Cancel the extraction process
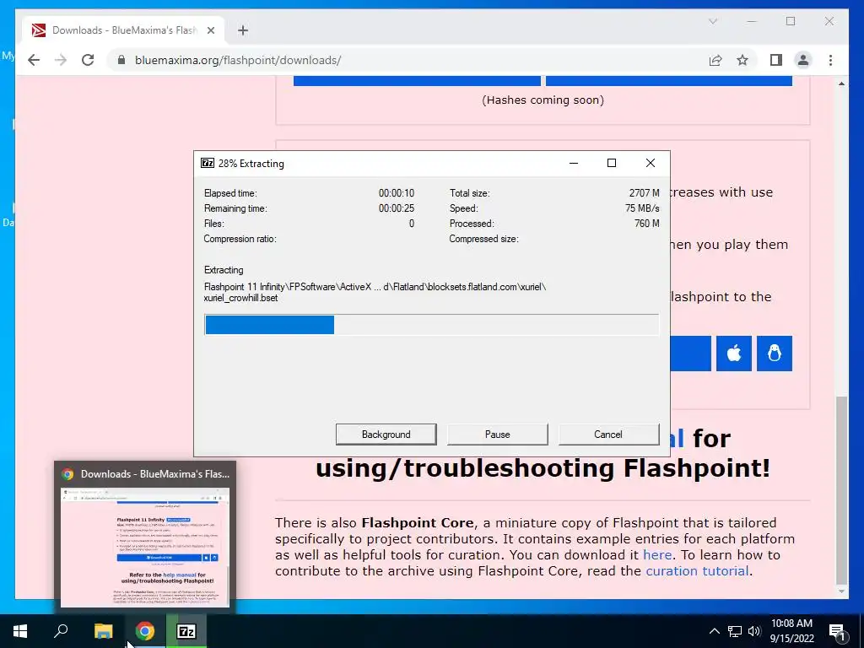864x648 pixels. point(608,435)
